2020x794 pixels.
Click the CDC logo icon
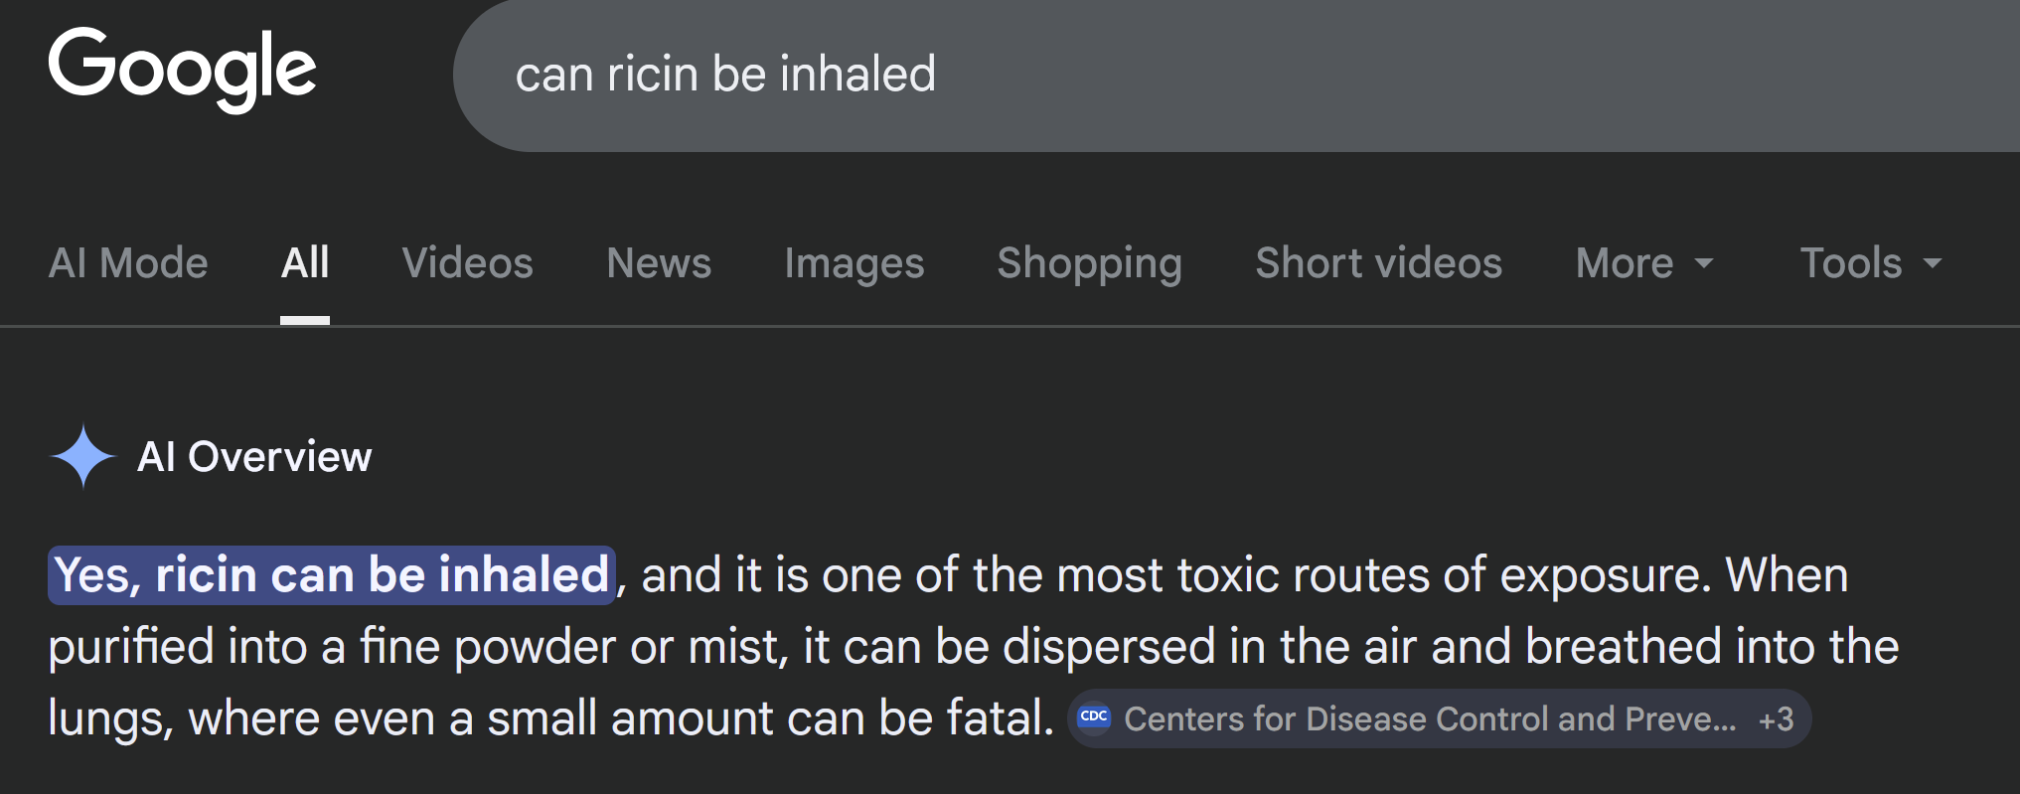click(x=1094, y=717)
